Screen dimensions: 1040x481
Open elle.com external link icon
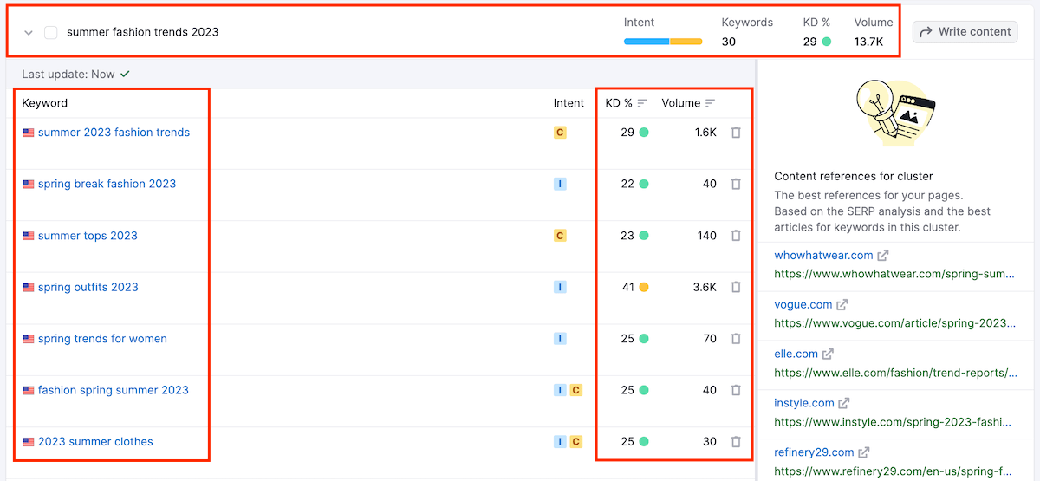tap(828, 354)
